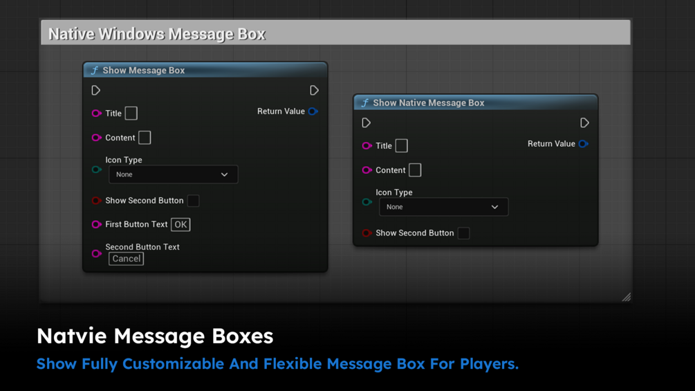
Task: Click Content text field on Show Native Message Box
Action: coord(415,170)
